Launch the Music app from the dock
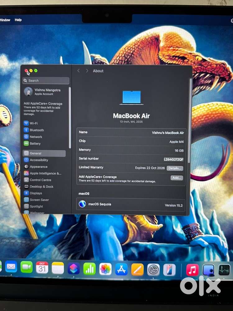 click(x=192, y=270)
